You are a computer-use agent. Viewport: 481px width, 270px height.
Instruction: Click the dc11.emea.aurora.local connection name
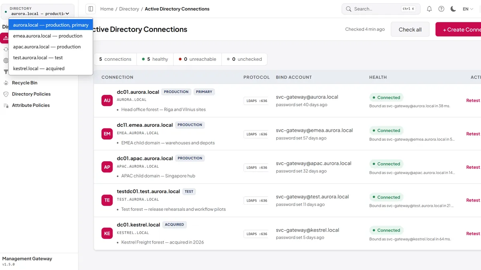point(145,125)
